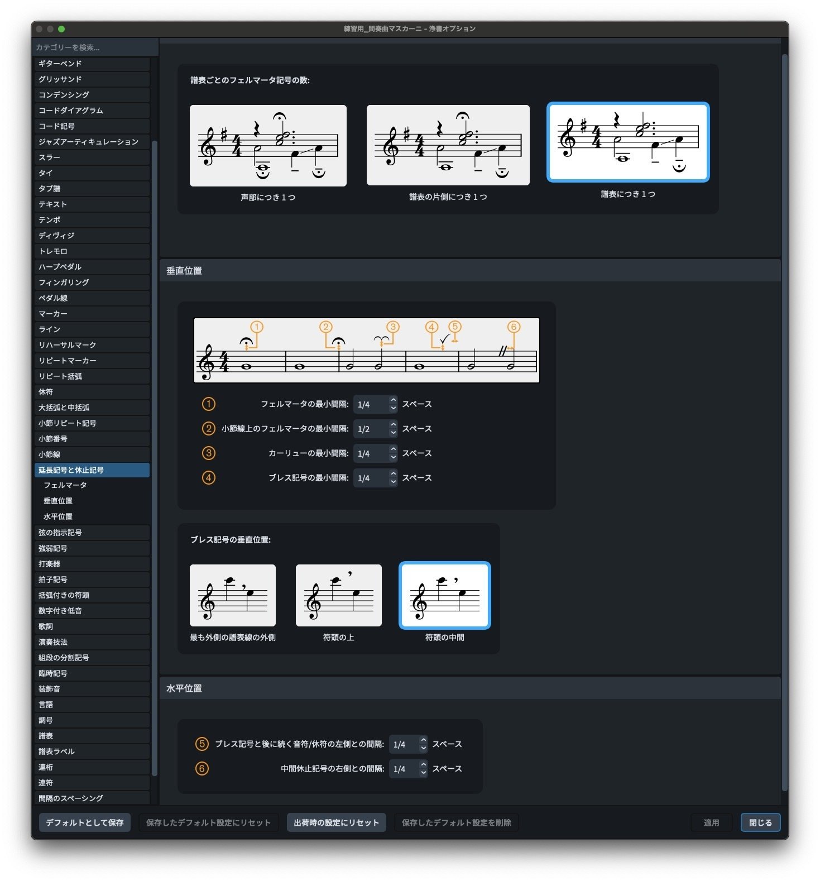Image resolution: width=820 pixels, height=881 pixels.
Task: Choose 符頭の中間 breath mark position
Action: [445, 595]
